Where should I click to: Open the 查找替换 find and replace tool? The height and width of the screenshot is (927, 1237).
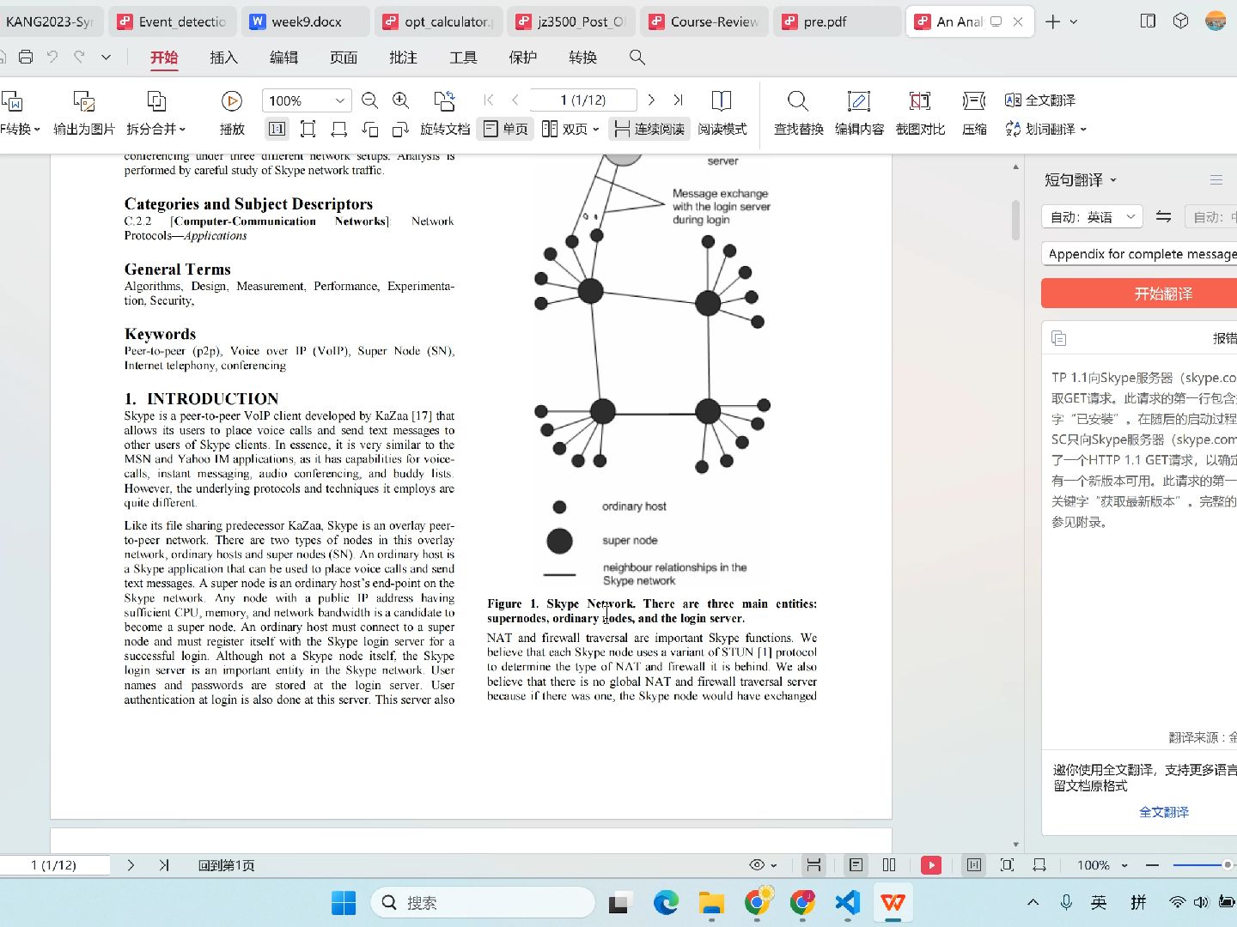(798, 113)
